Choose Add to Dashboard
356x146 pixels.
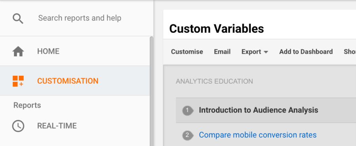click(x=306, y=52)
